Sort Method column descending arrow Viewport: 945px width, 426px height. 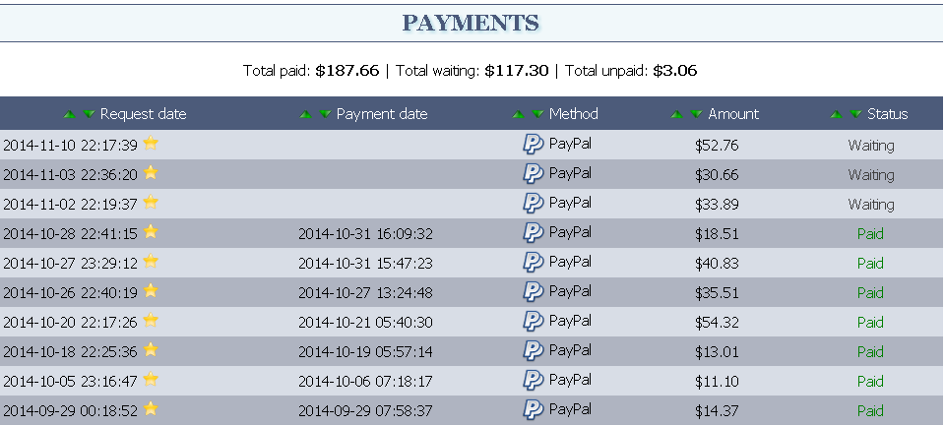tap(538, 114)
